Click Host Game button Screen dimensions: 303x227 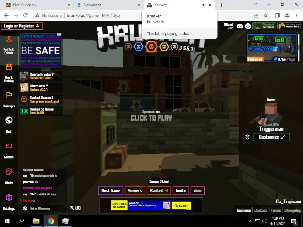(111, 191)
